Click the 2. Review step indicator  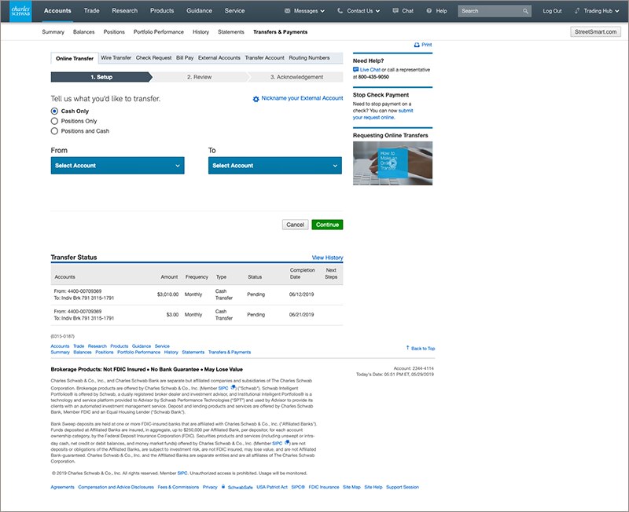click(x=200, y=77)
